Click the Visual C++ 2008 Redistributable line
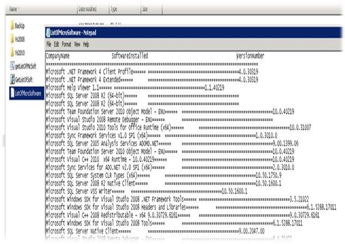Image resolution: width=345 pixels, height=244 pixels. (182, 215)
